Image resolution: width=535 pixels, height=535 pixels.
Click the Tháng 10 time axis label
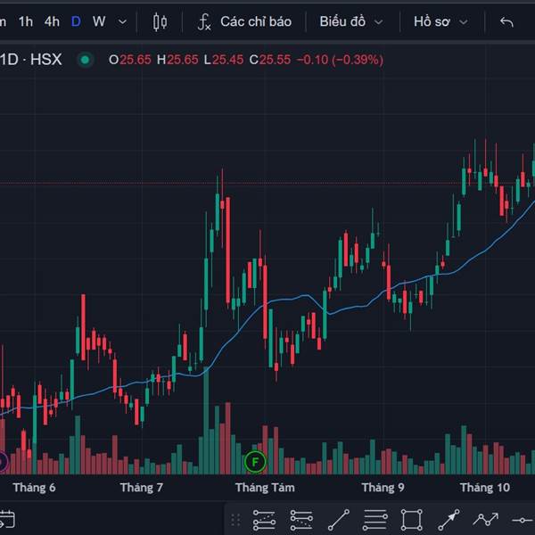(x=485, y=488)
